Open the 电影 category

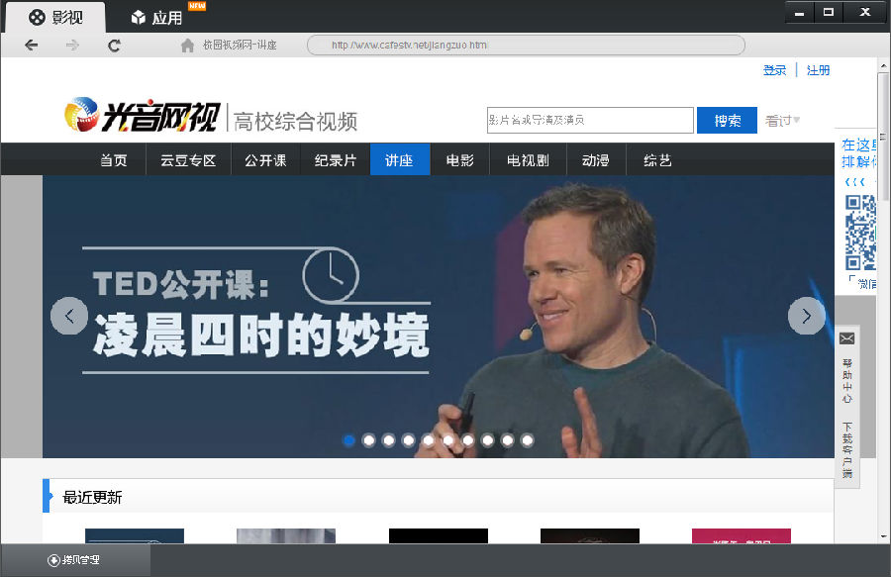[x=459, y=160]
